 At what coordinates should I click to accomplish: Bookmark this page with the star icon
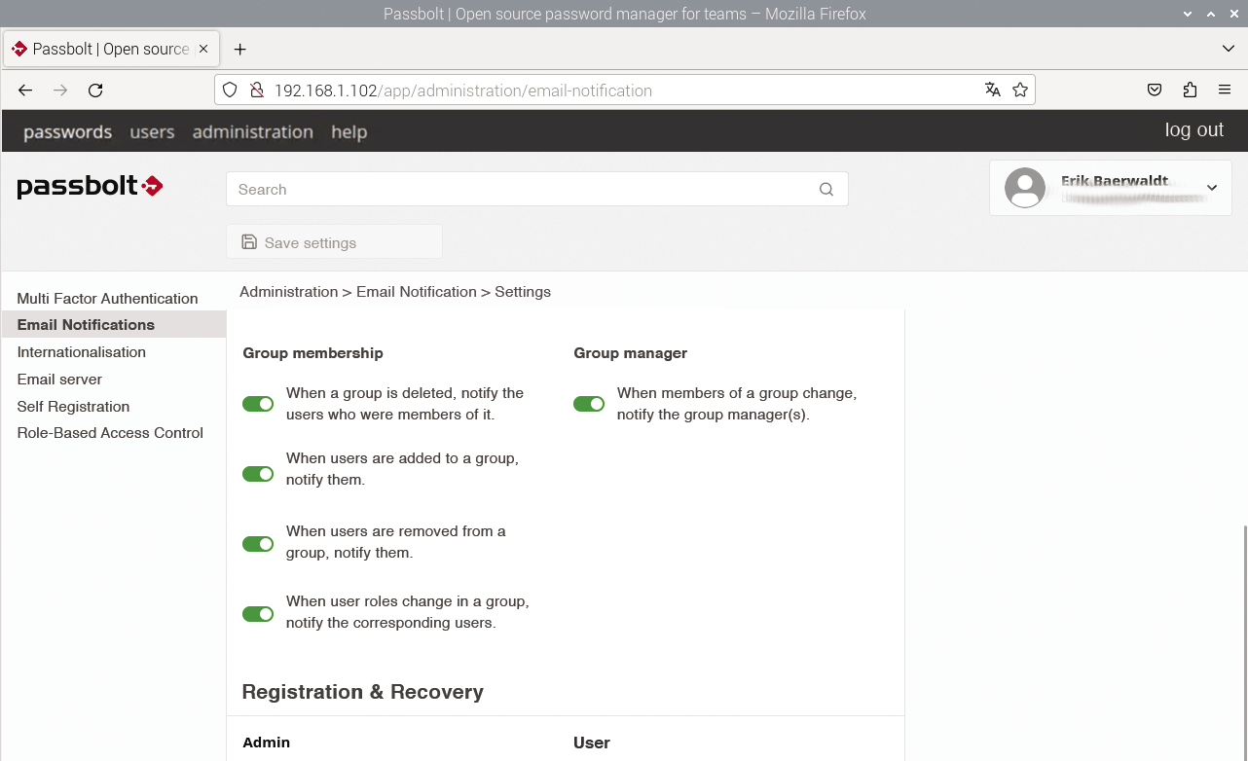(x=1020, y=91)
